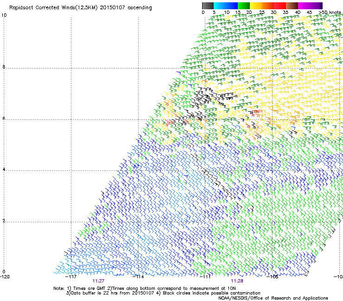Click the note about measurement at 10N
The width and height of the screenshot is (343, 301).
171,288
